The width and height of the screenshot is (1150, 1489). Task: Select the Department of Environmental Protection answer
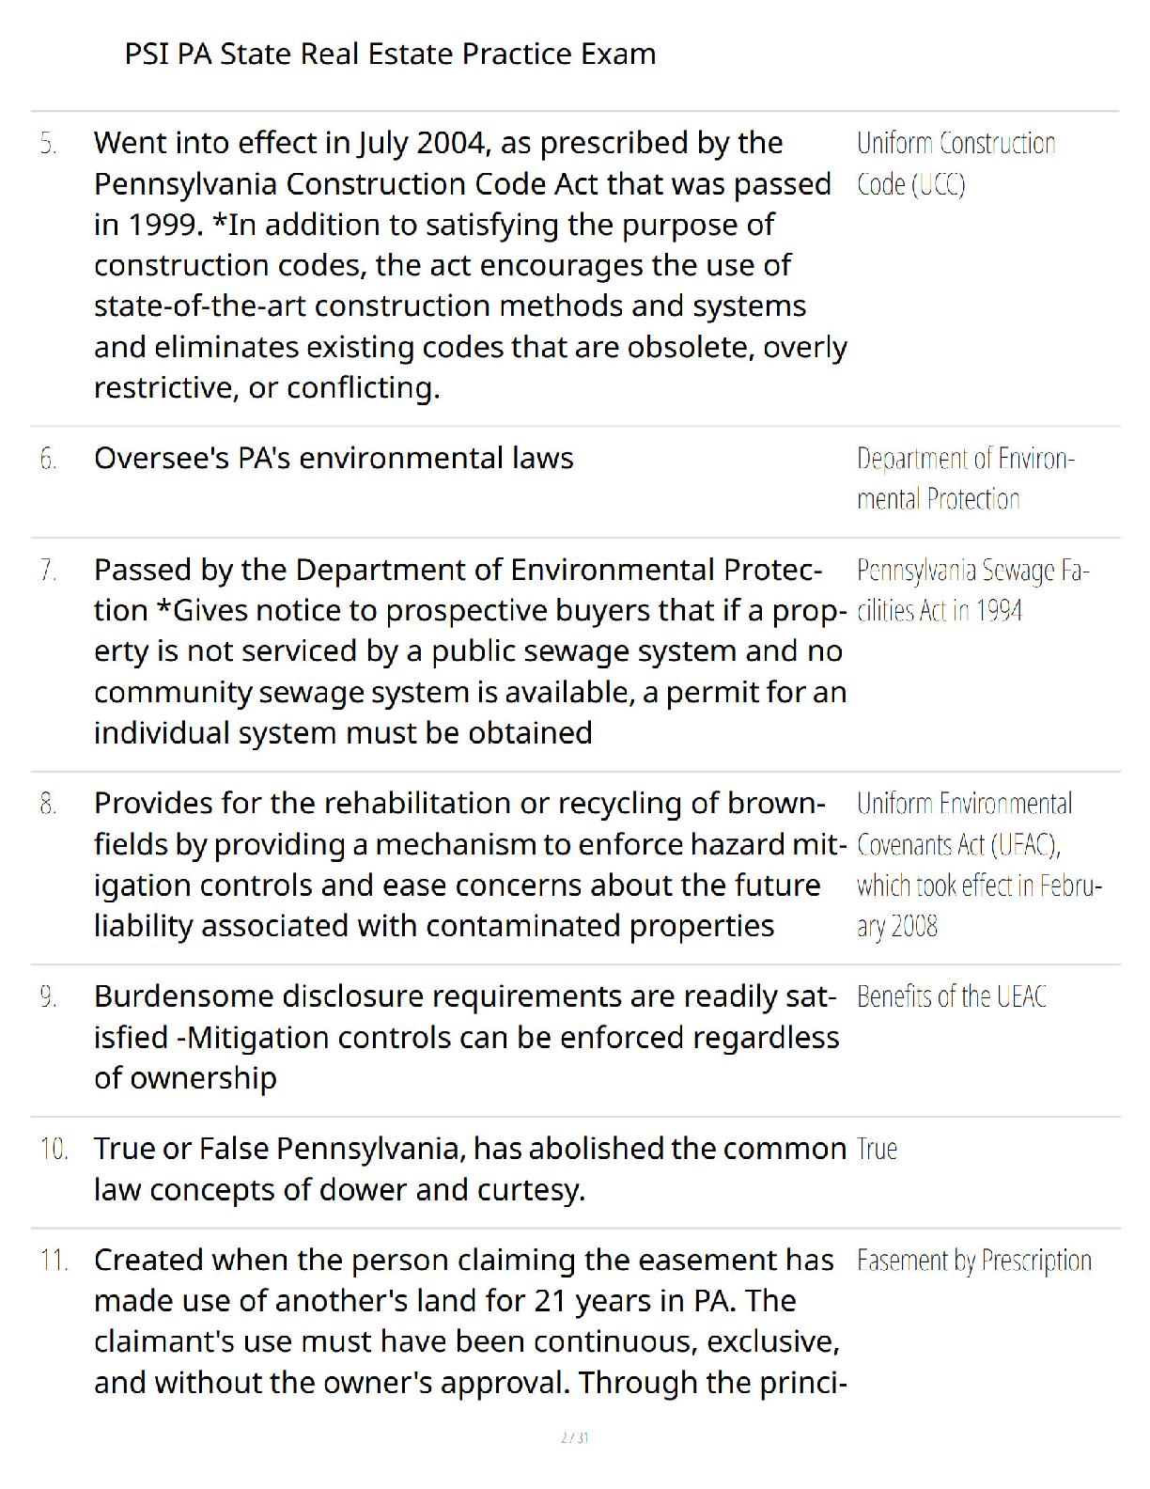click(x=966, y=478)
